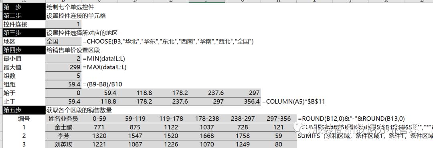Click 121 in 金士鹏's row
The width and height of the screenshot is (433, 148).
(x=279, y=127)
